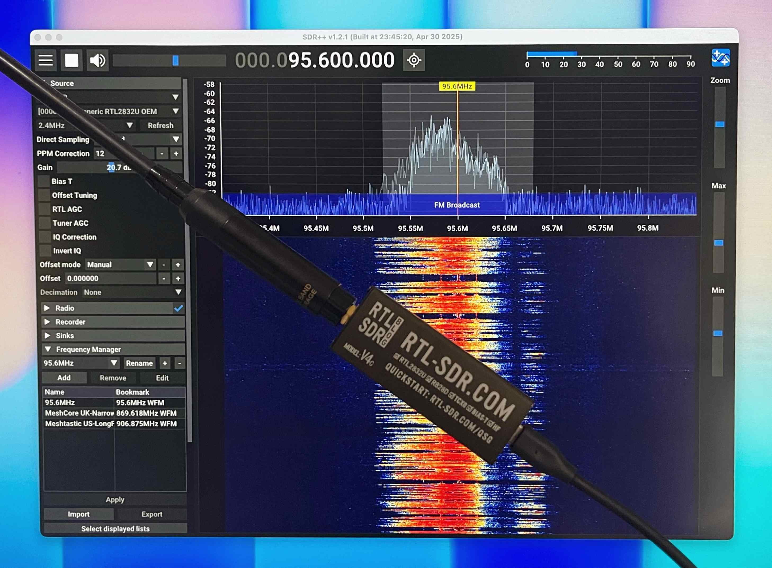This screenshot has width=772, height=568.
Task: Click the Add bookmark button
Action: coord(64,378)
